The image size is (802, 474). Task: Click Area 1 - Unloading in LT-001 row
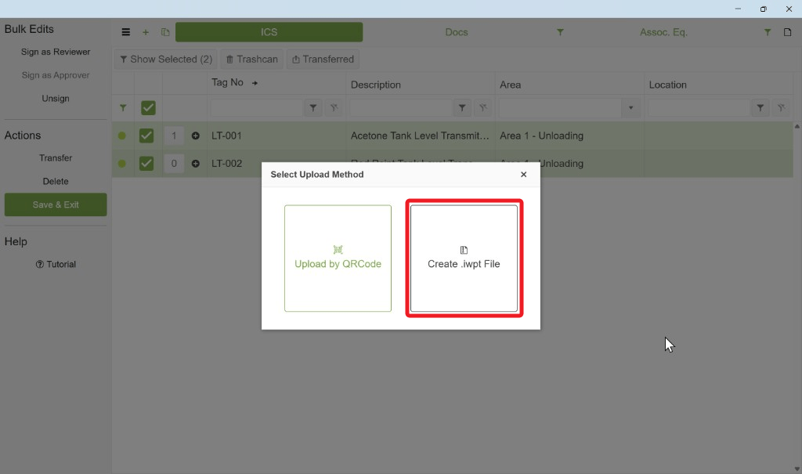pos(541,136)
